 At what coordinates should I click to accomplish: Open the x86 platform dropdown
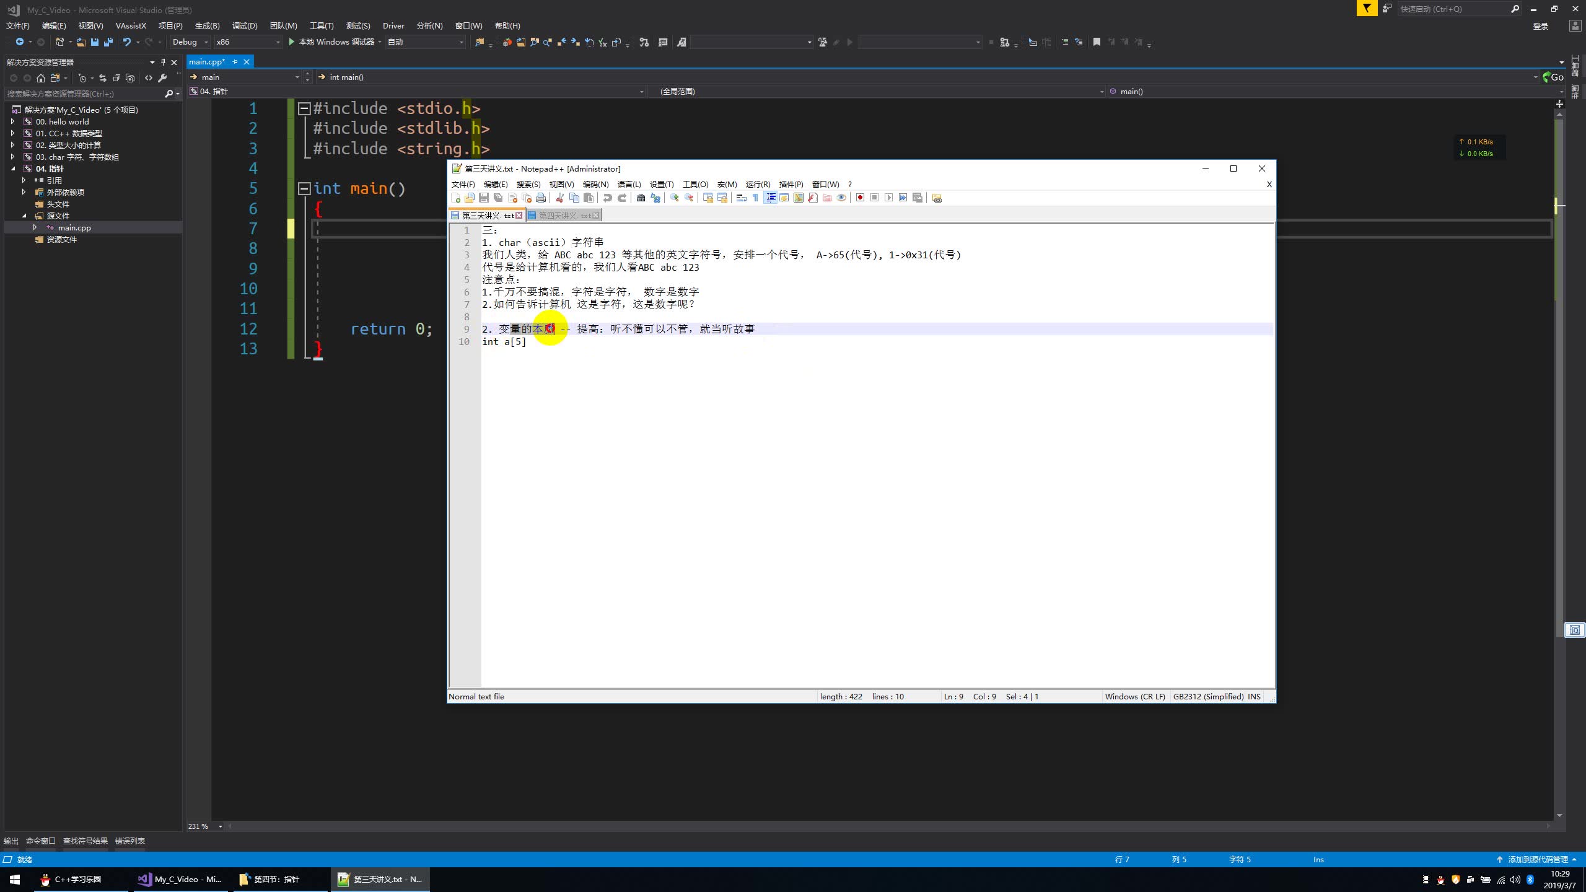278,42
